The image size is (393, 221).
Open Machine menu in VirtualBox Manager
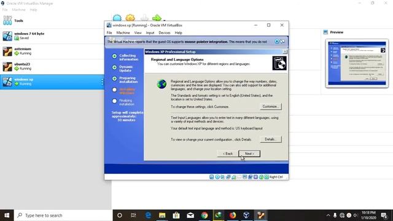pos(18,10)
